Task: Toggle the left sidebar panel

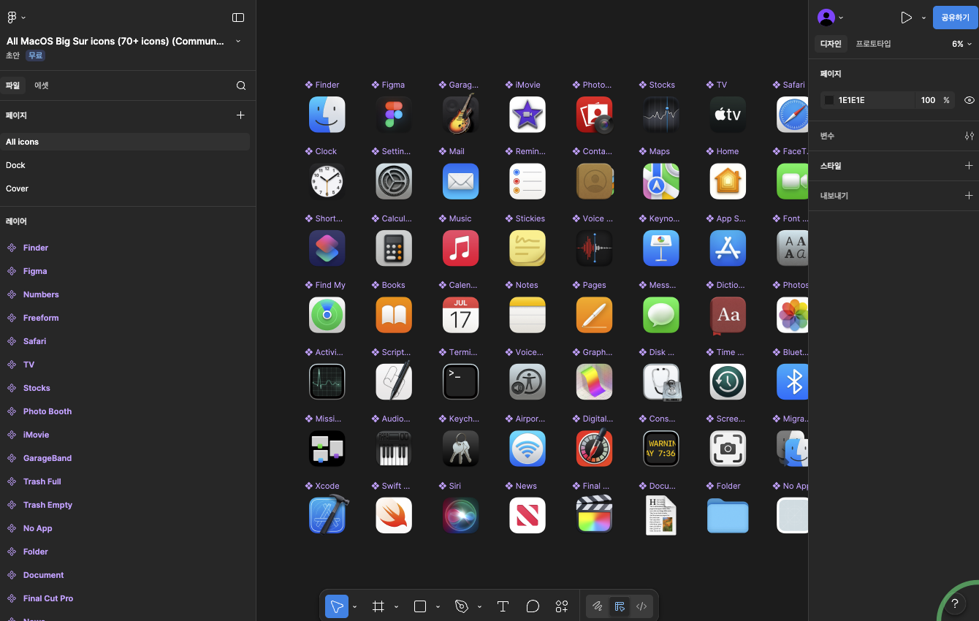Action: 238,17
